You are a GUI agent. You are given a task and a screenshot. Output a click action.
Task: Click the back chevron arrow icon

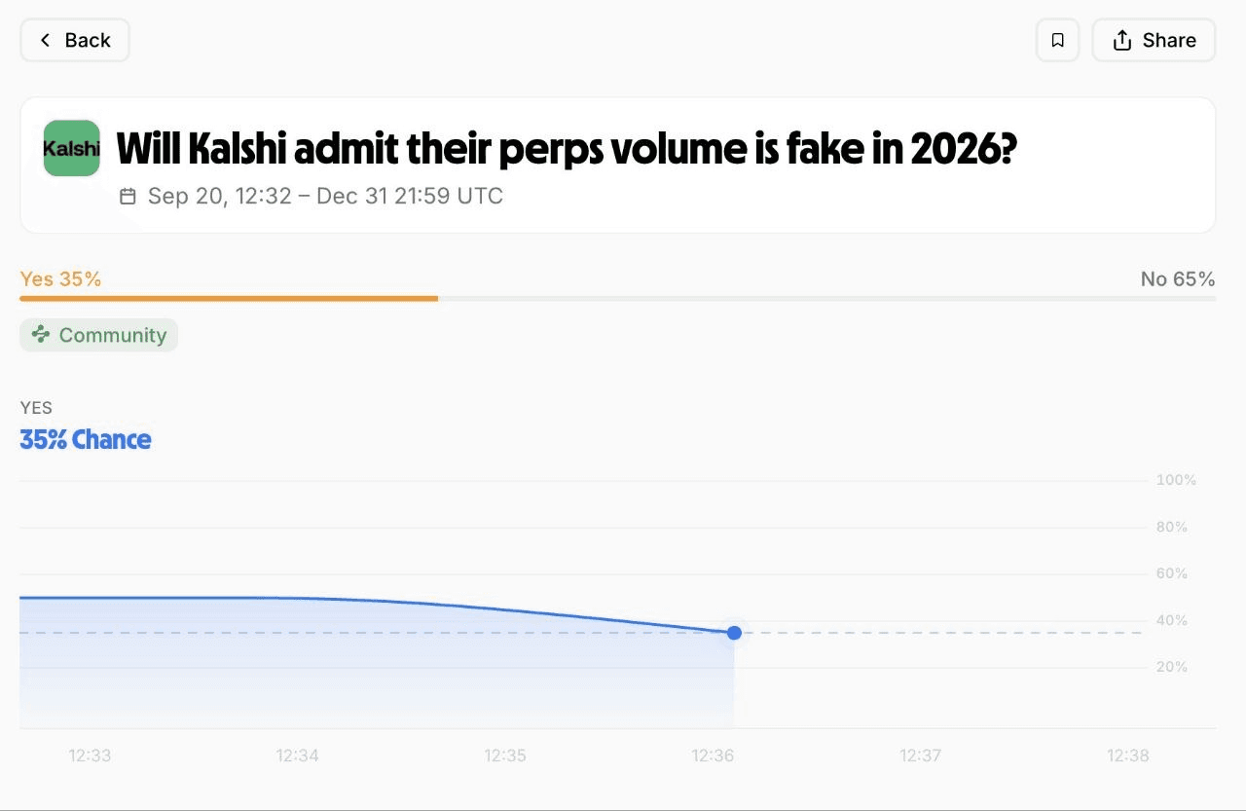click(x=45, y=40)
